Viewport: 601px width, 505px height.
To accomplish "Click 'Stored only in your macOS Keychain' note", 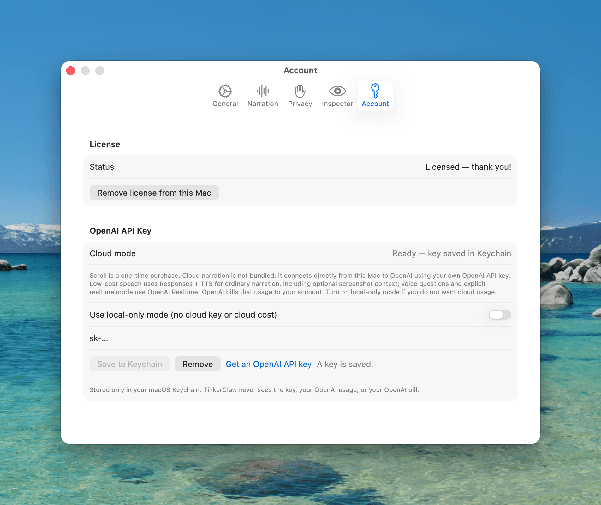I will 254,390.
